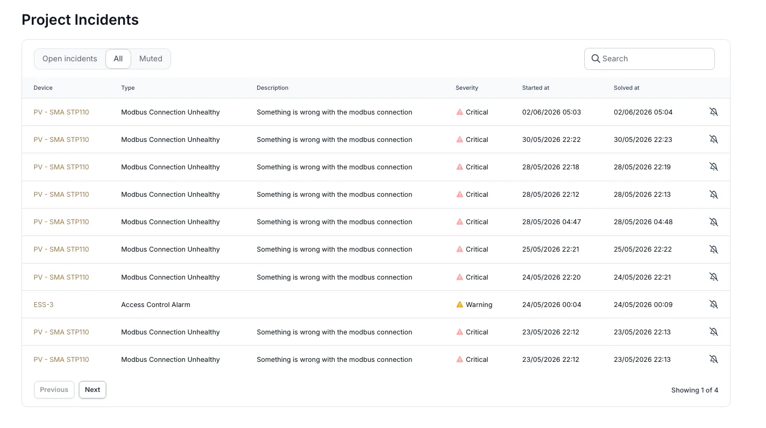Select the All incidents tab
This screenshot has height=428, width=766.
118,59
